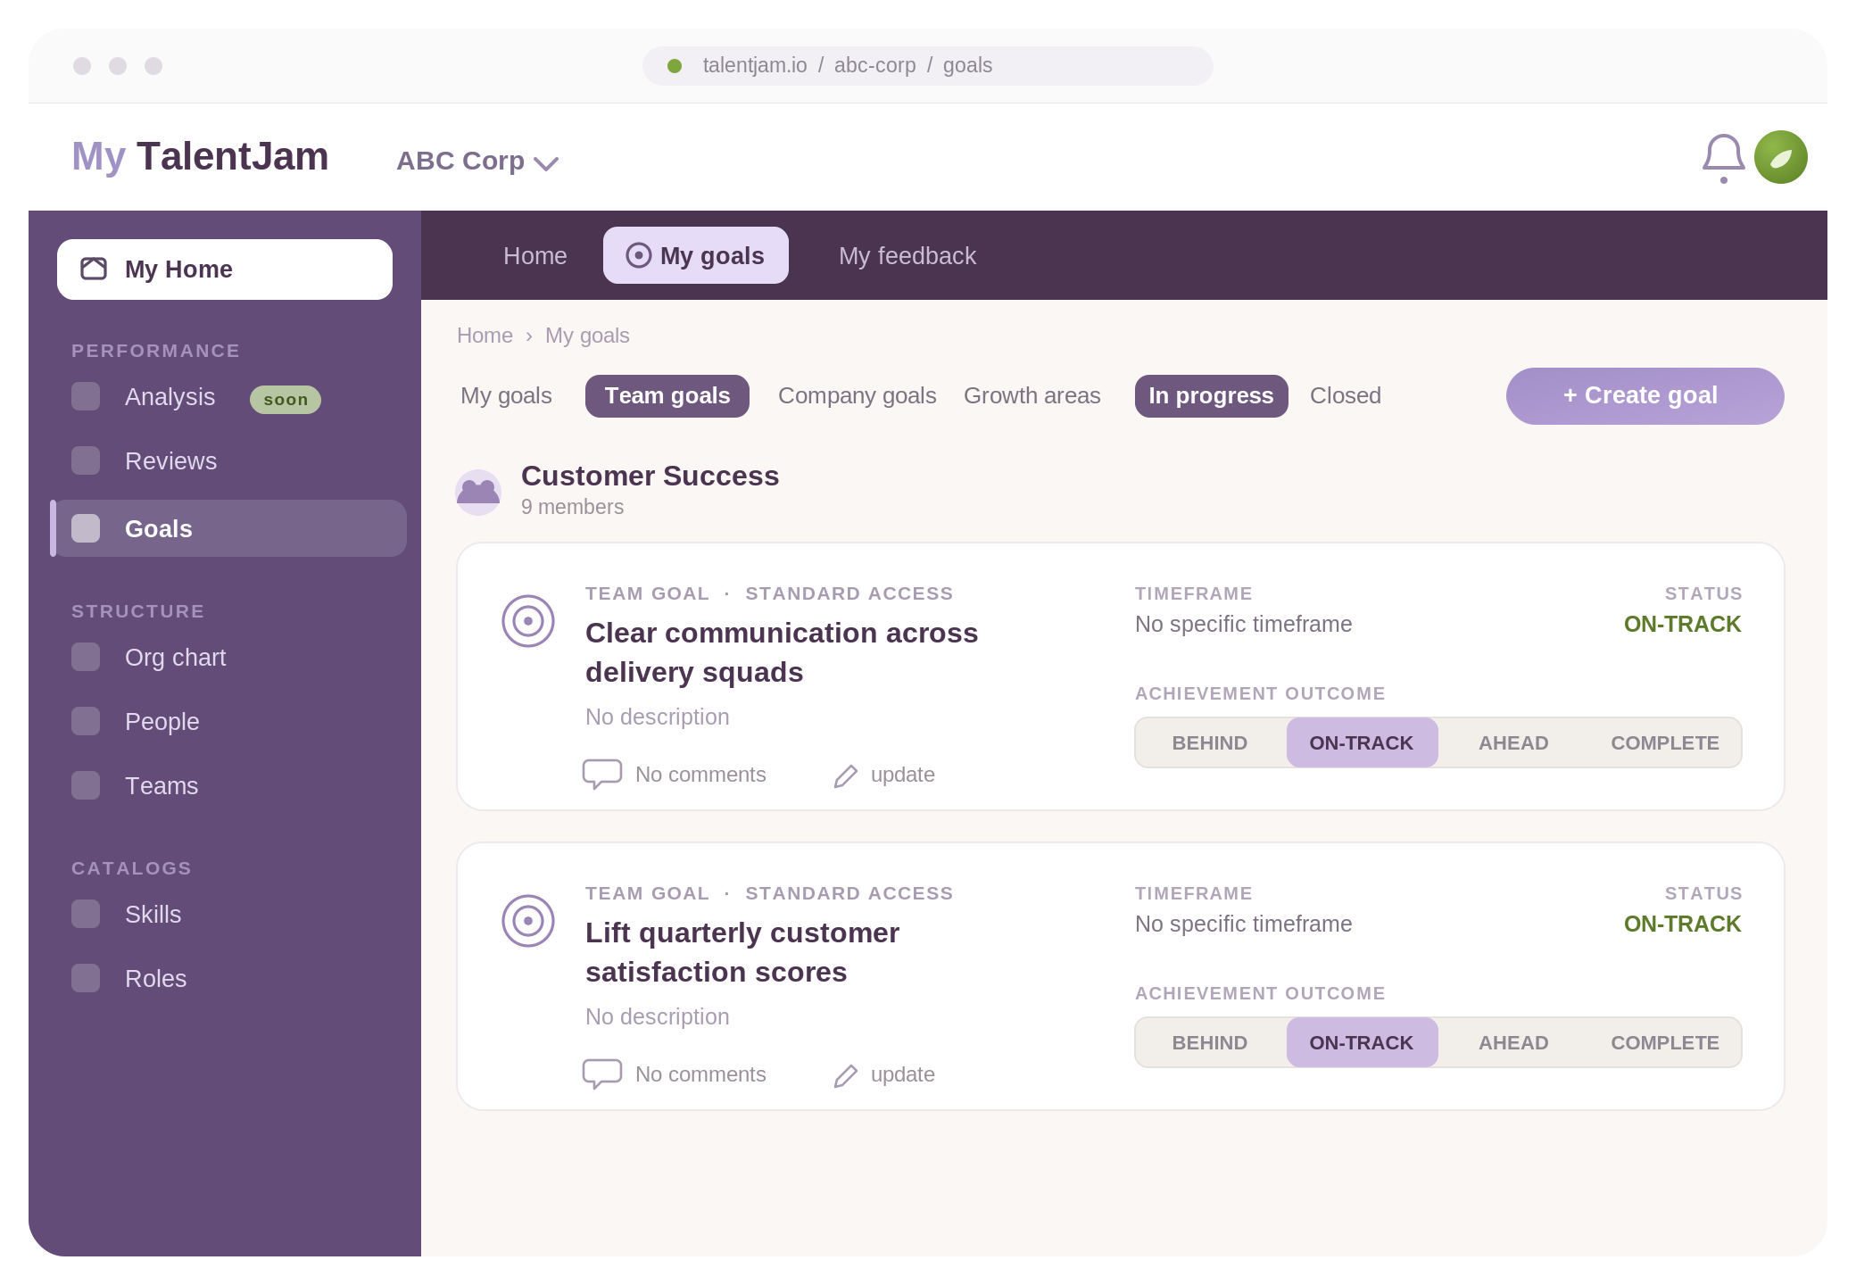Show In progress goals filter
Screen dimensions: 1856x1285
[x=1211, y=396]
